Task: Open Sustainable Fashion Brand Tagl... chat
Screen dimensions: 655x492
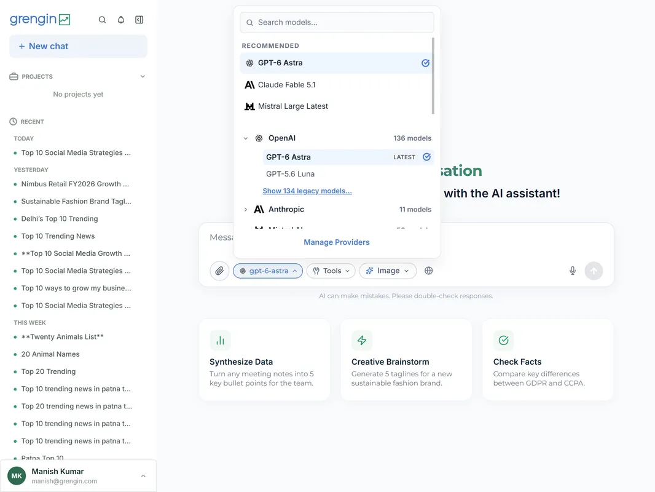Action: click(x=76, y=201)
